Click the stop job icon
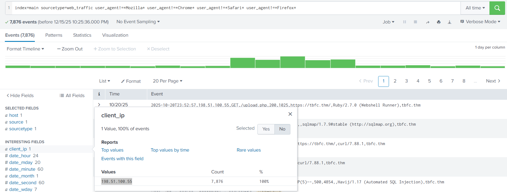Screen dimensions: 507x192 click(415, 22)
